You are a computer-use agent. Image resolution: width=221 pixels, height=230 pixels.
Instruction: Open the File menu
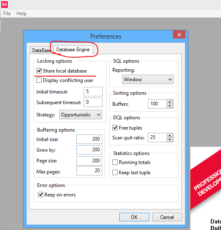tap(7, 14)
